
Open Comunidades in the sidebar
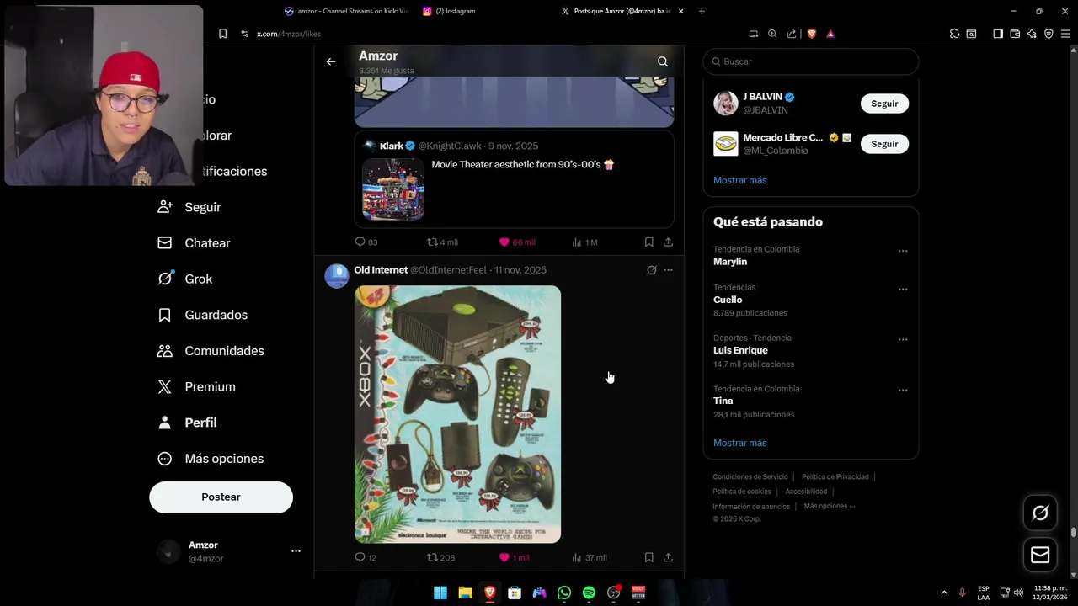211,351
